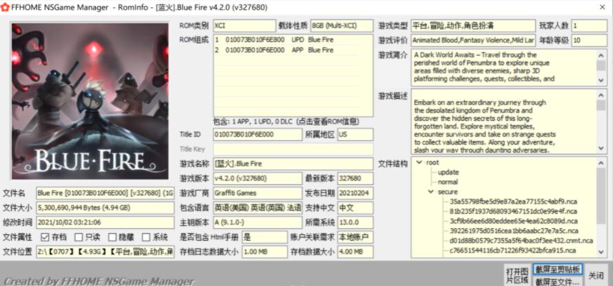Toggle the 存档 archive checkbox
The image size is (613, 286).
pyautogui.click(x=45, y=237)
